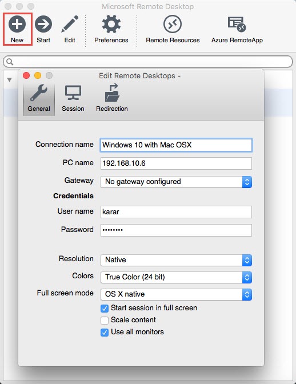Switch to the Redirection tab
This screenshot has width=296, height=384.
coord(112,98)
